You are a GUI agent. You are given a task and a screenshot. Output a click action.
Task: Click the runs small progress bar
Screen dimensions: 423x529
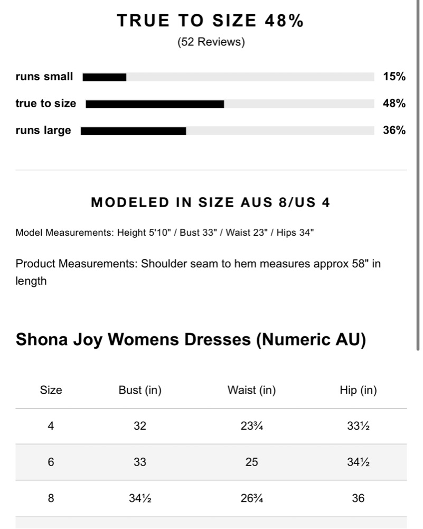click(x=228, y=77)
